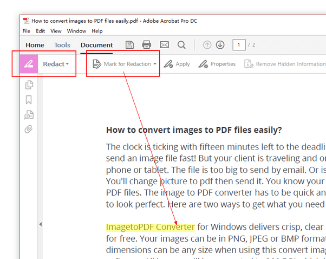Open the Bookmarks panel icon
Screen dimensions: 326x259
29,100
